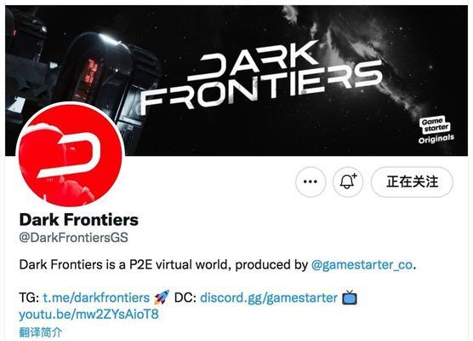Image resolution: width=473 pixels, height=341 pixels.
Task: Select the Dark Frontiers display name
Action: [79, 220]
